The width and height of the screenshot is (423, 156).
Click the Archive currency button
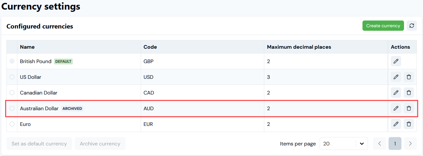pyautogui.click(x=100, y=144)
